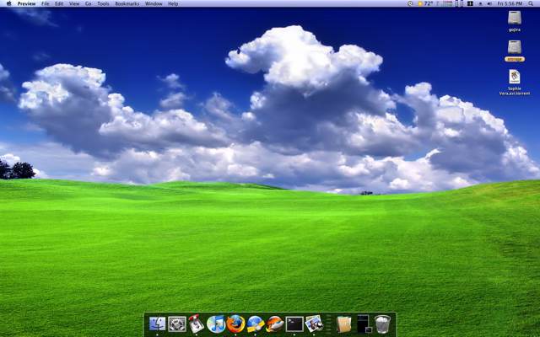Open the File menu
The height and width of the screenshot is (337, 540).
[x=45, y=3]
